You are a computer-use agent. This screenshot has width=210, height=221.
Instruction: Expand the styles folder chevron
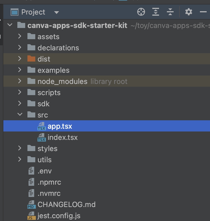coord(20,148)
